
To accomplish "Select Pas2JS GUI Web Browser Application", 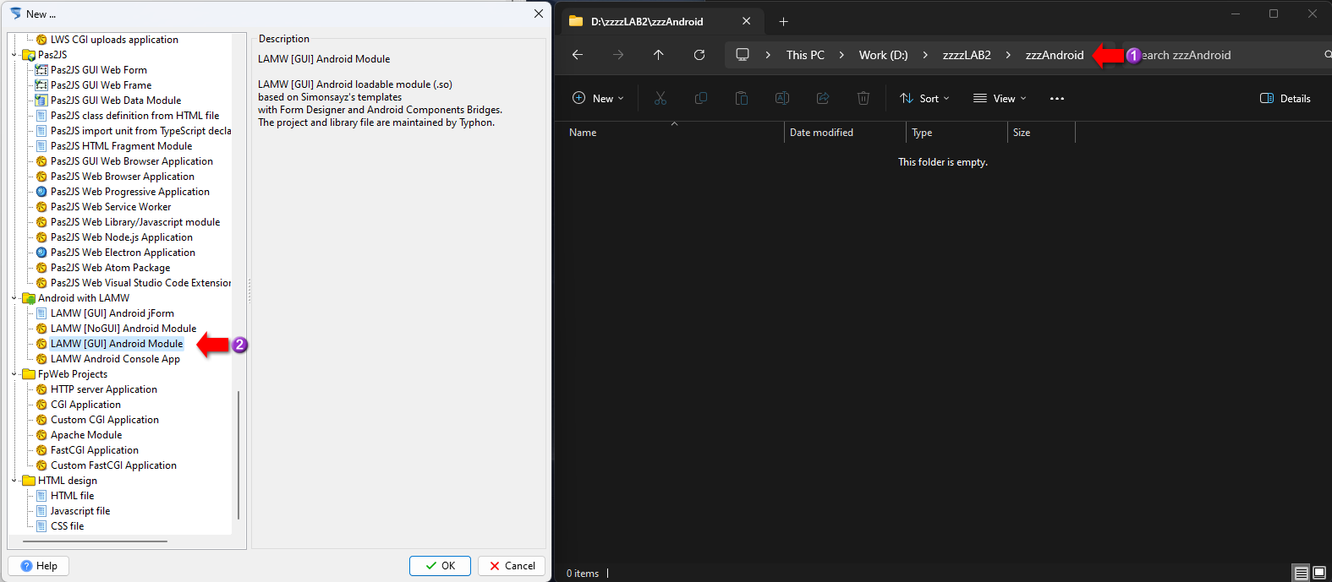I will point(132,161).
